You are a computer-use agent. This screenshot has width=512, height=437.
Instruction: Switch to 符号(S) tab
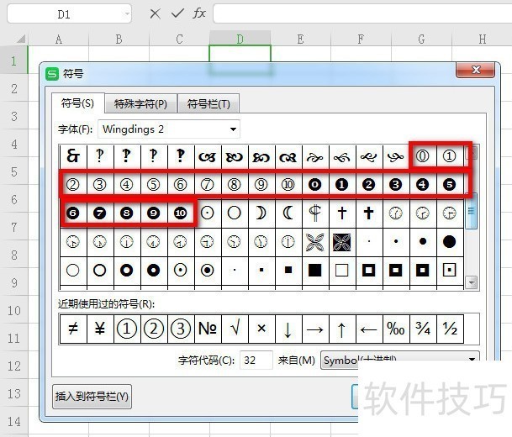coord(77,103)
